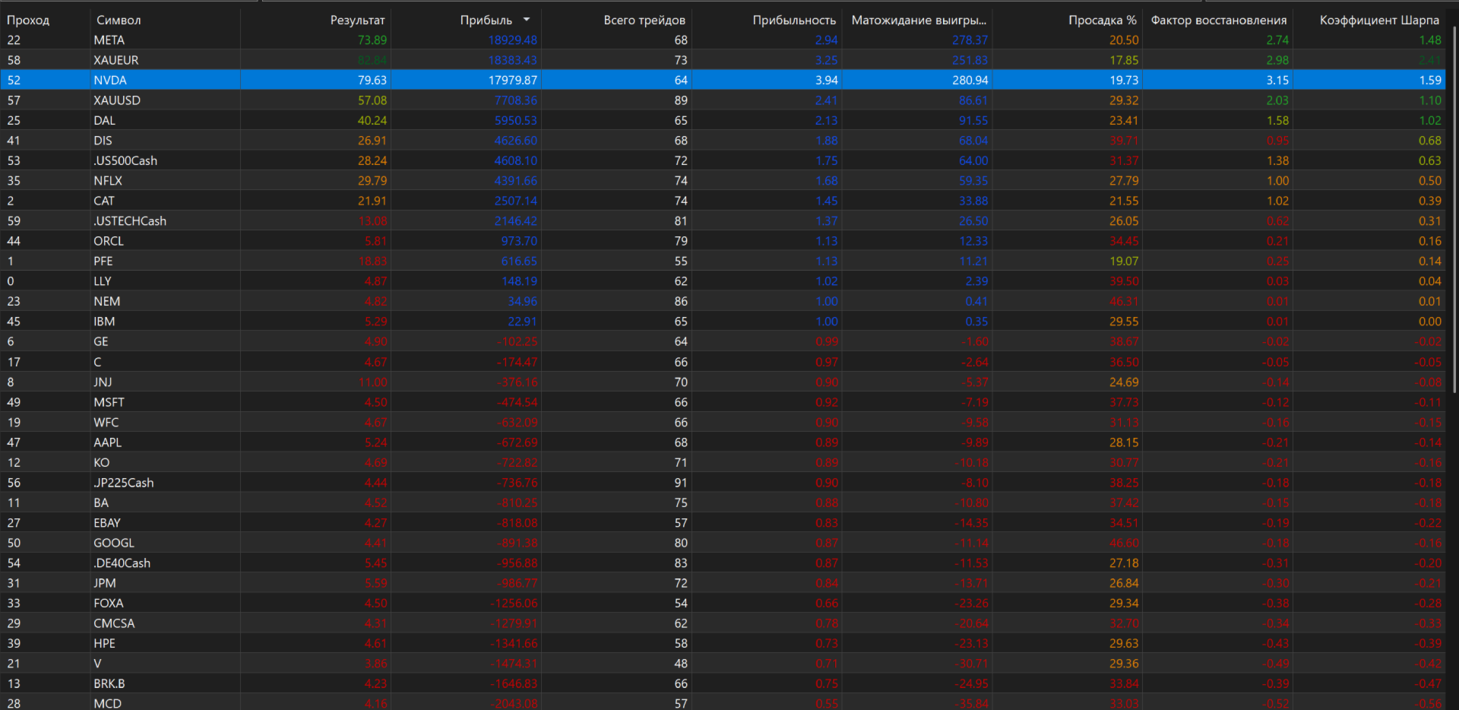Click META's Sharpe ratio 1.48
Image resolution: width=1459 pixels, height=710 pixels.
[x=1430, y=40]
